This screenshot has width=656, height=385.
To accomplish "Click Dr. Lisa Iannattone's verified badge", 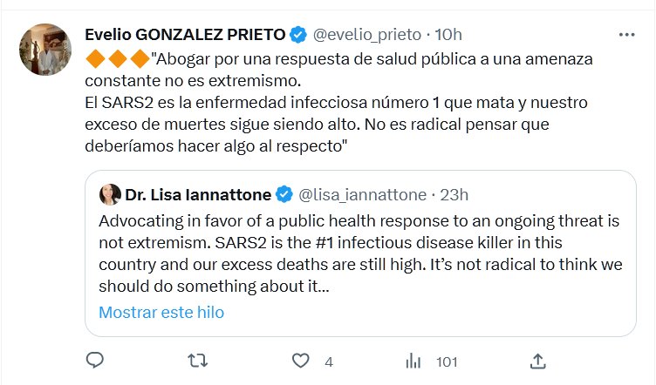I will coord(285,193).
